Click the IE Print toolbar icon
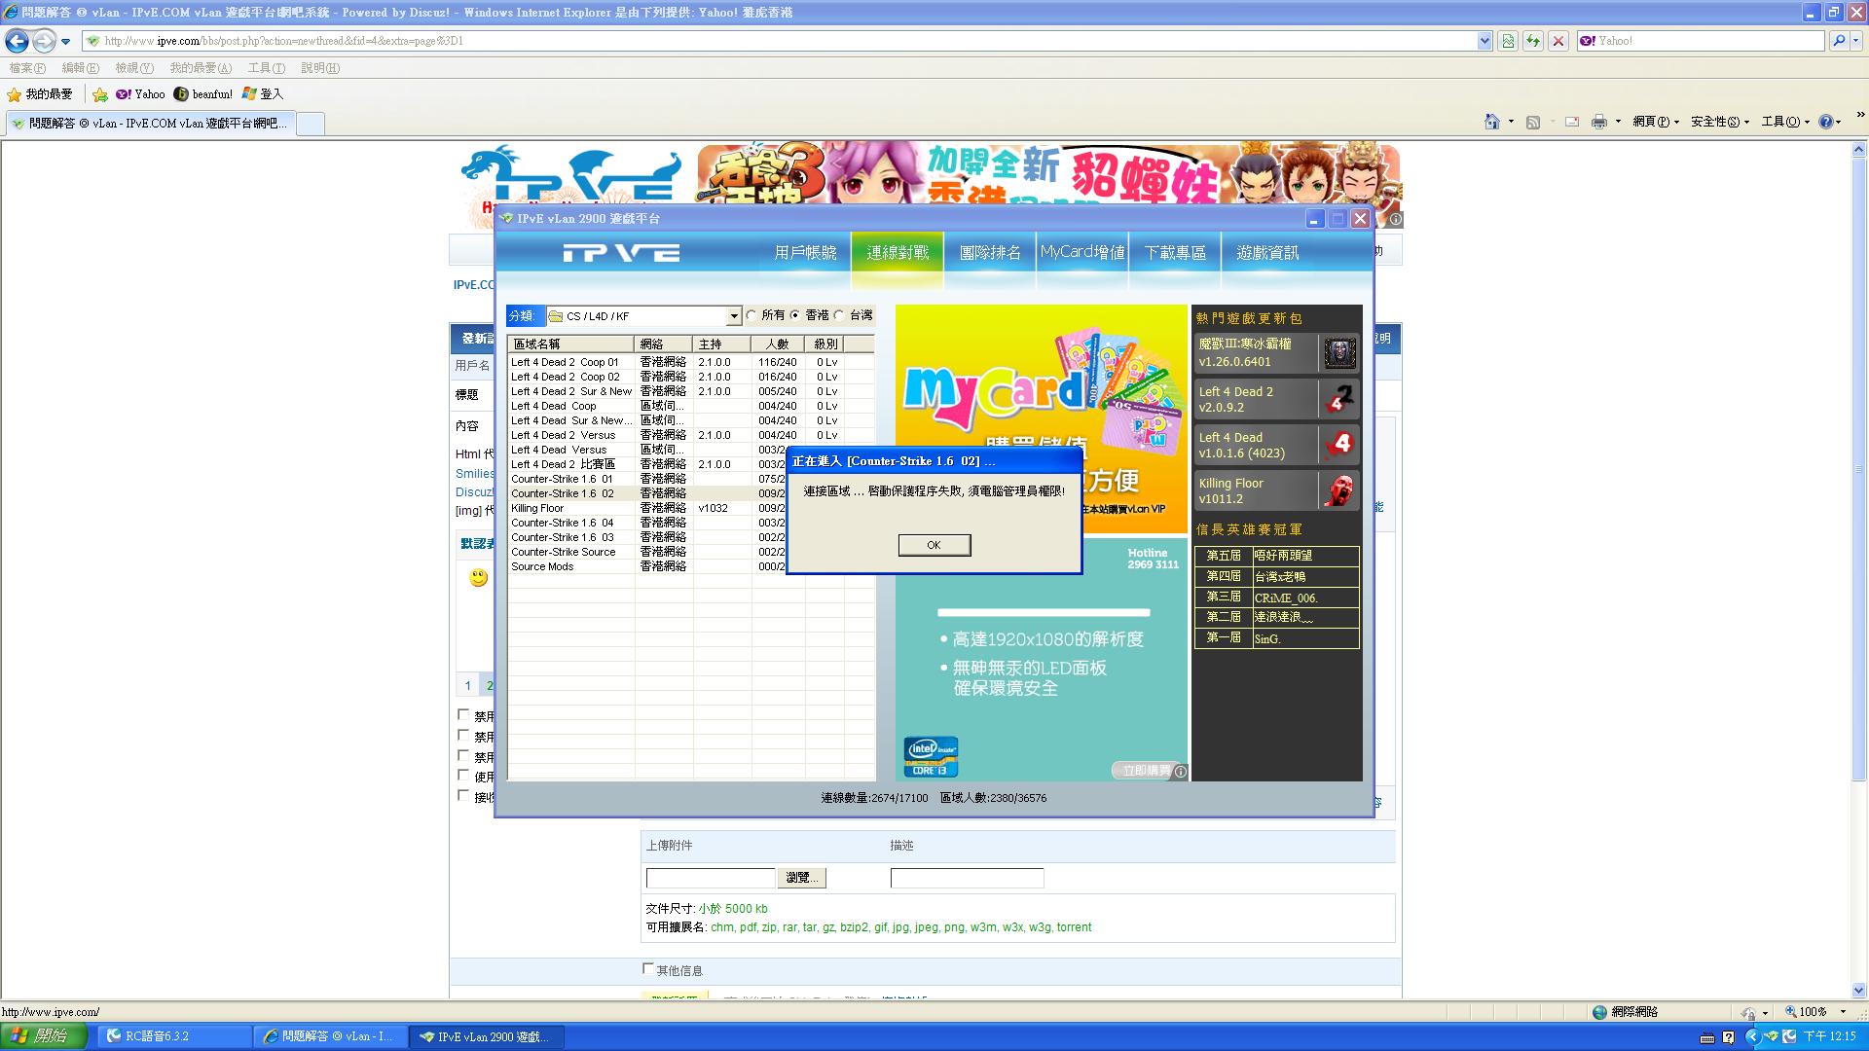 (x=1598, y=122)
